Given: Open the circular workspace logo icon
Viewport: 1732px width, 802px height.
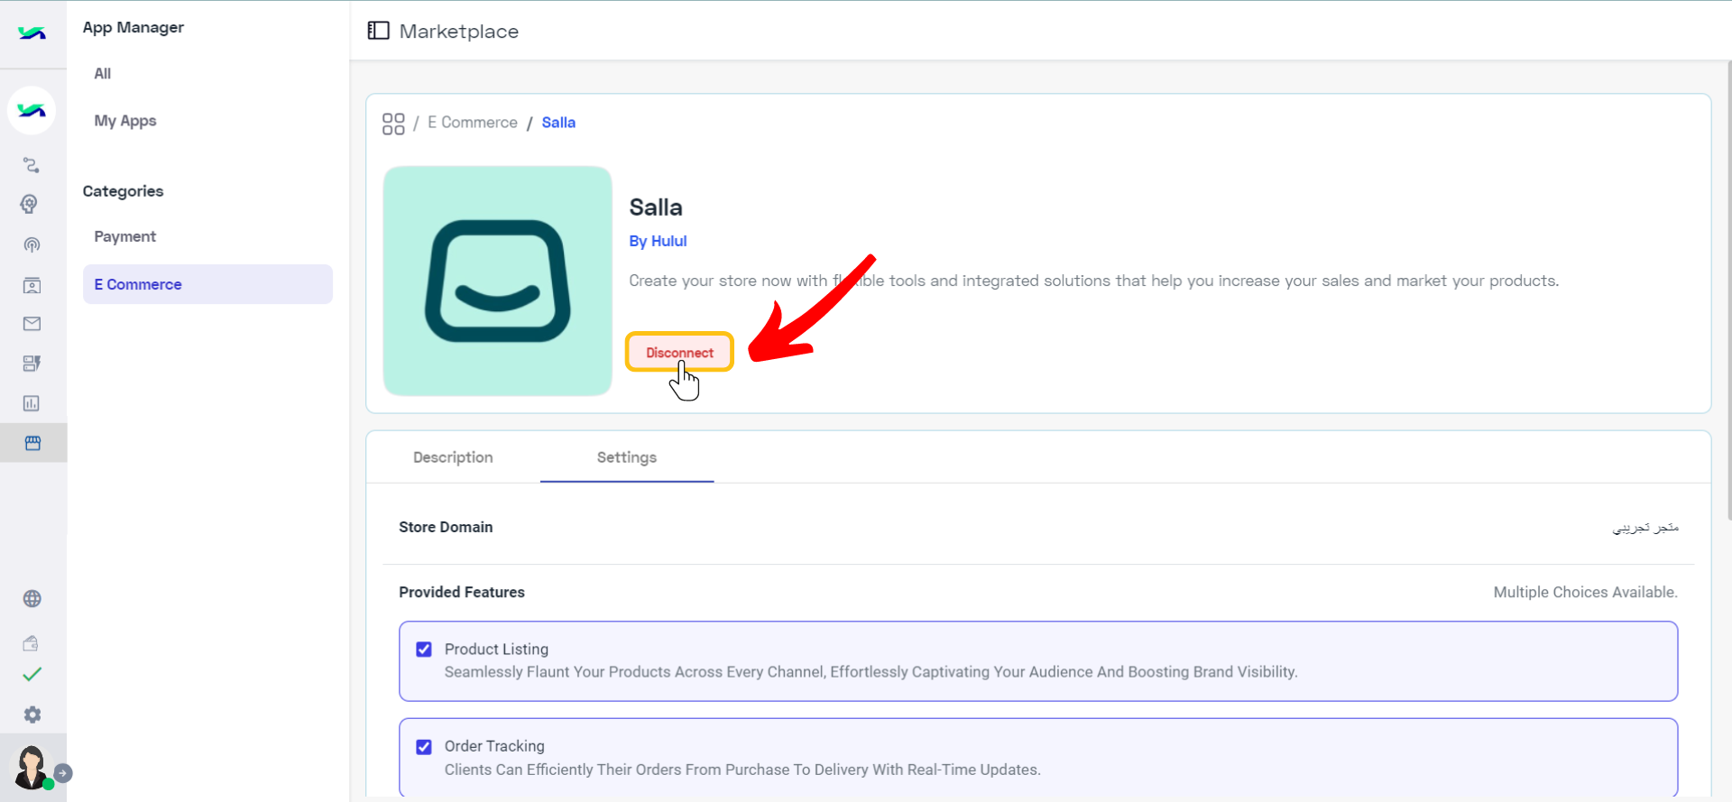Looking at the screenshot, I should (x=32, y=110).
